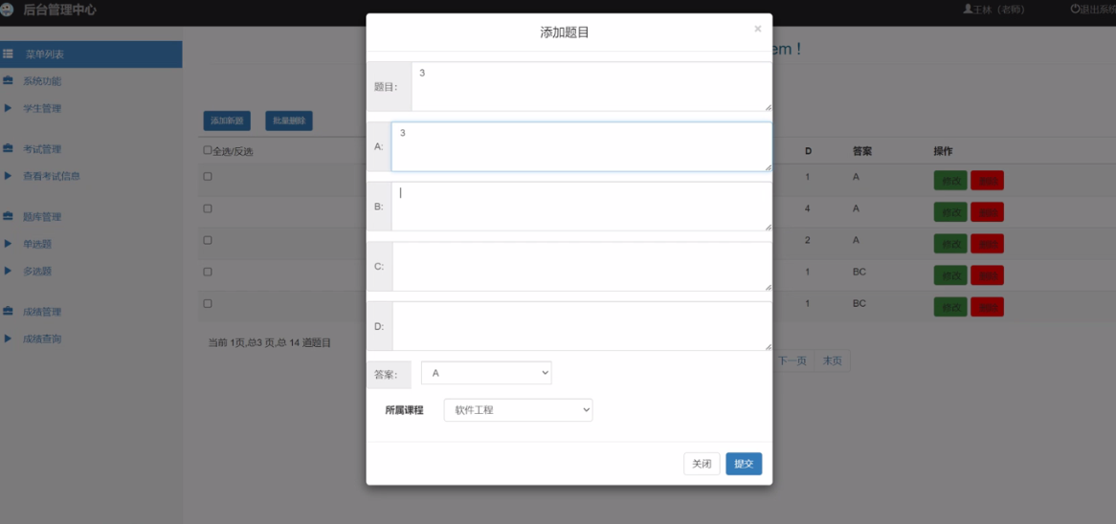Check the fourth question row checkbox

[207, 272]
